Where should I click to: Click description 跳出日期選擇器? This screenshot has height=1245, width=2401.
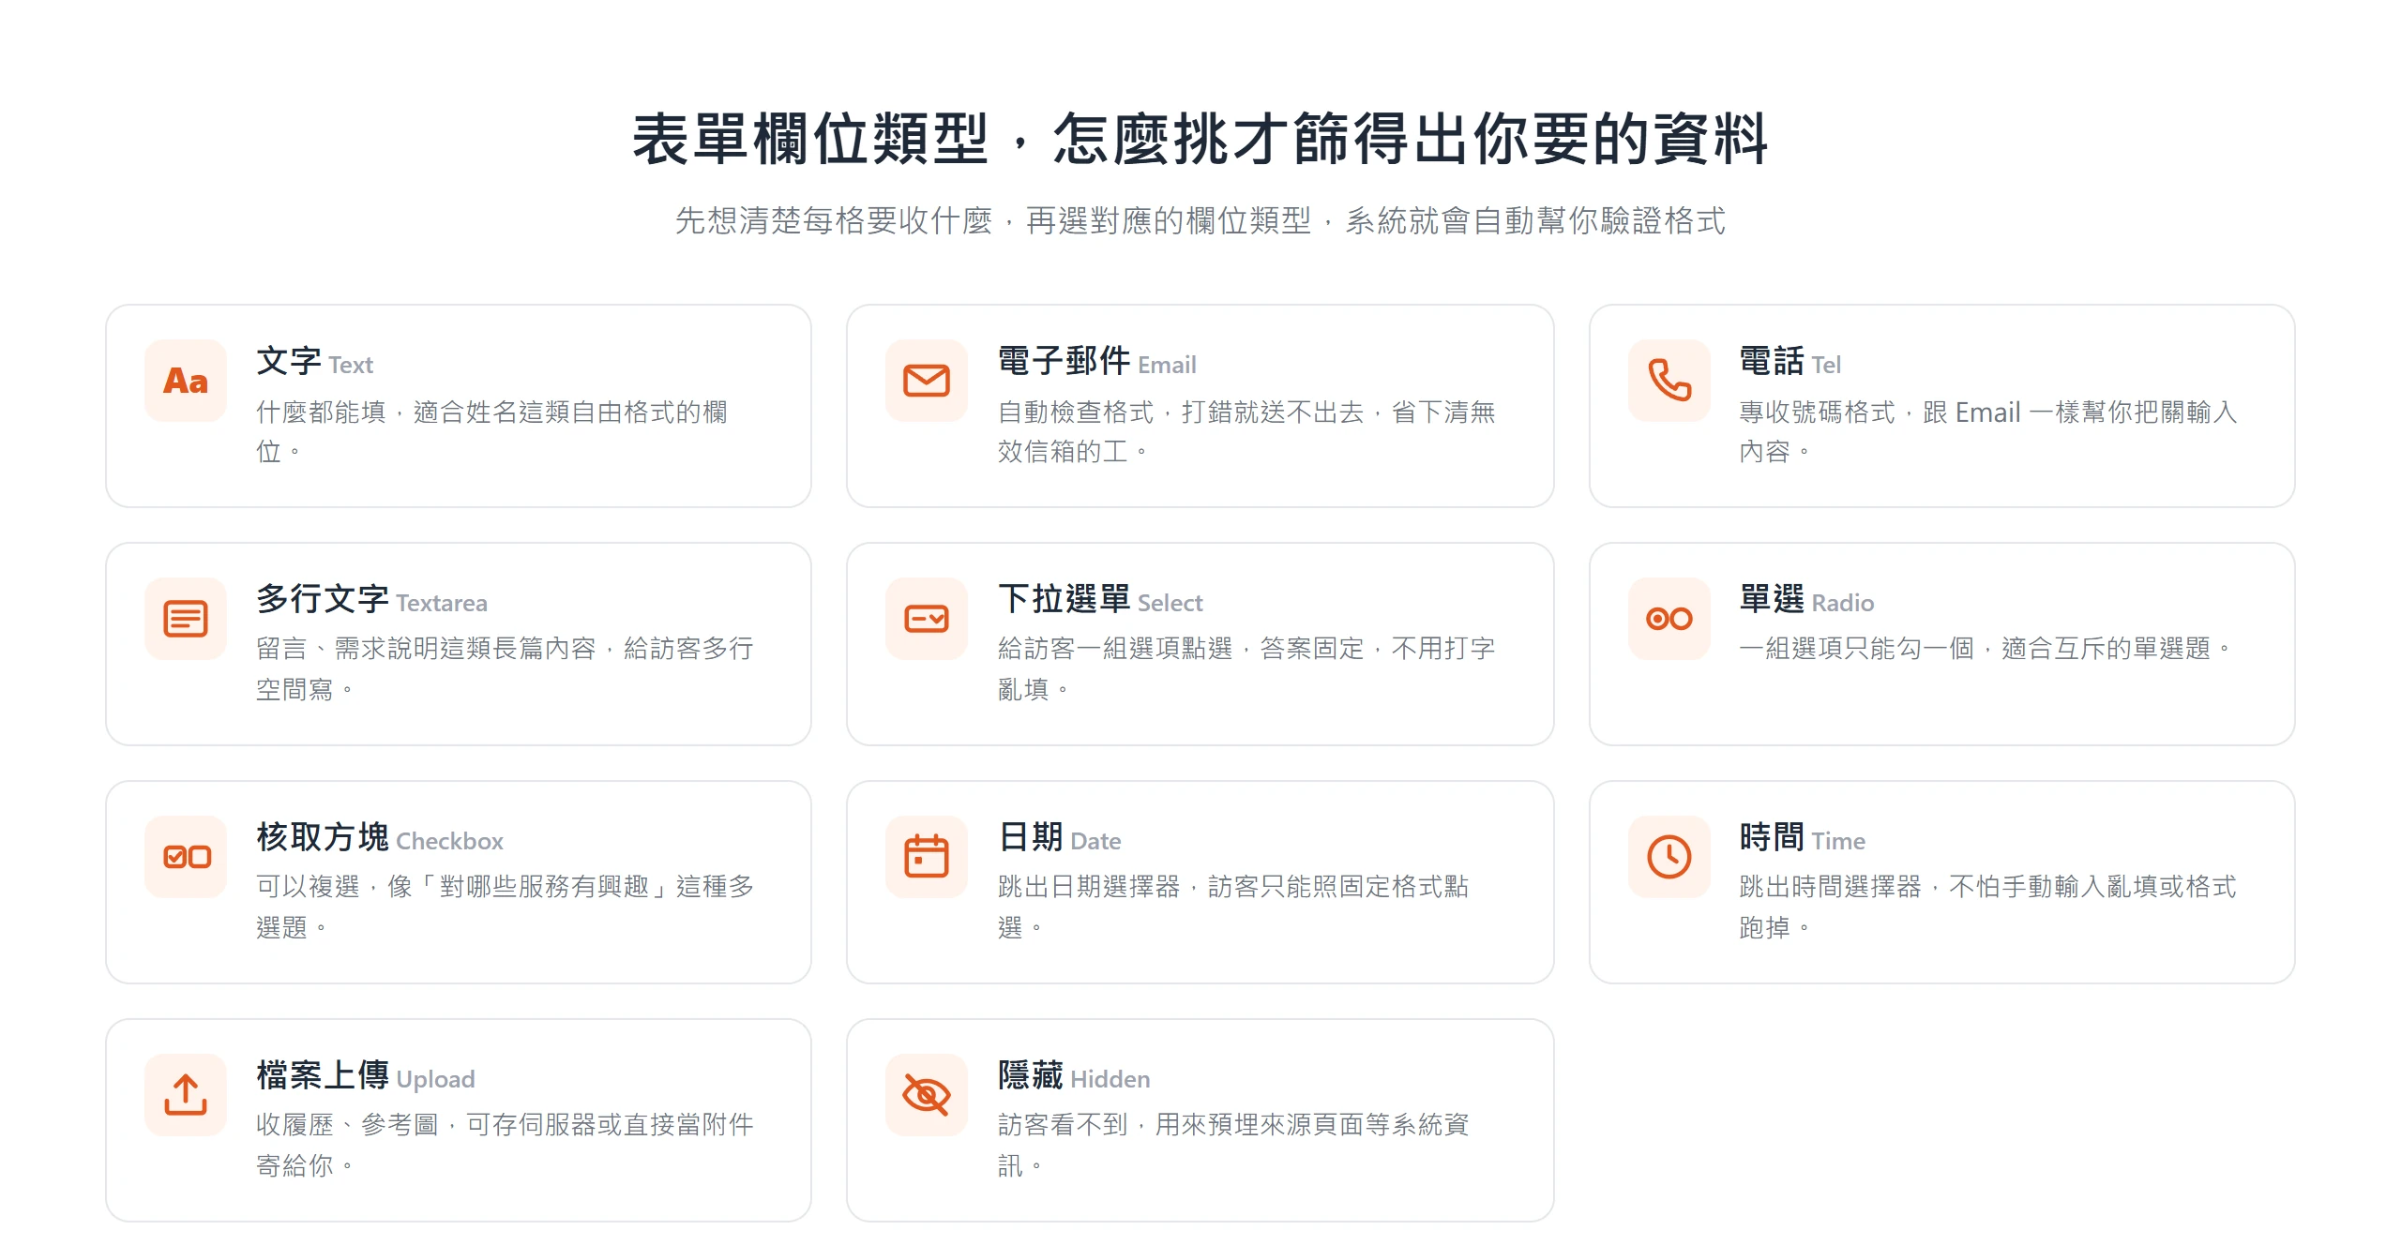pos(1233,907)
